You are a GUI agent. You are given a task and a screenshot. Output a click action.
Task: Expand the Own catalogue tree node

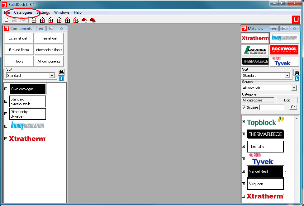tap(6, 89)
